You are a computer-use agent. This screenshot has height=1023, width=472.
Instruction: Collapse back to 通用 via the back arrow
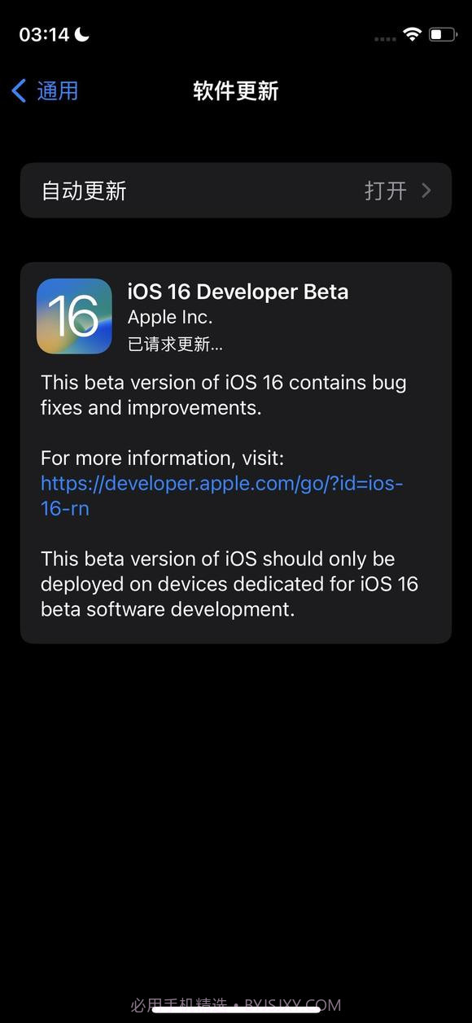click(18, 90)
